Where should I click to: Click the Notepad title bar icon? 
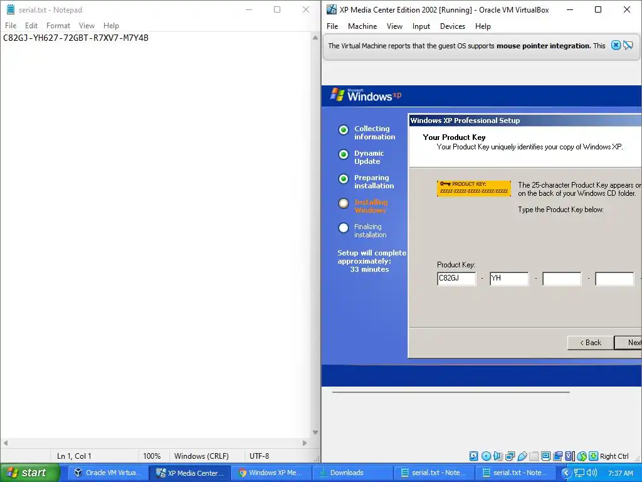[11, 9]
